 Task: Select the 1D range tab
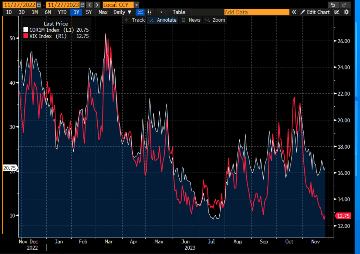[9, 12]
